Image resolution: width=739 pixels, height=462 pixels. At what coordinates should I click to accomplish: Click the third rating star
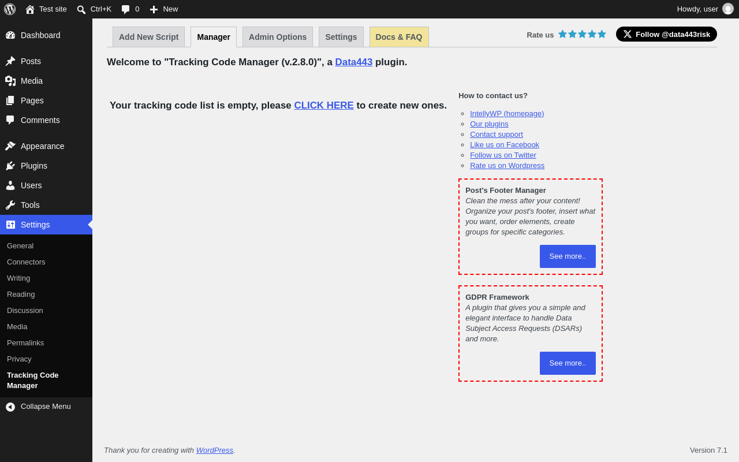583,34
